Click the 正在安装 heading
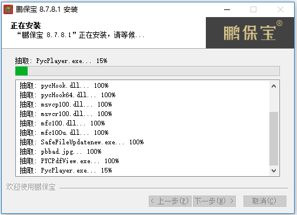 26,26
